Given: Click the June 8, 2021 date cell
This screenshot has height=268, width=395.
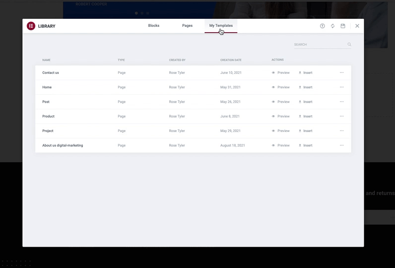Looking at the screenshot, I should point(230,116).
